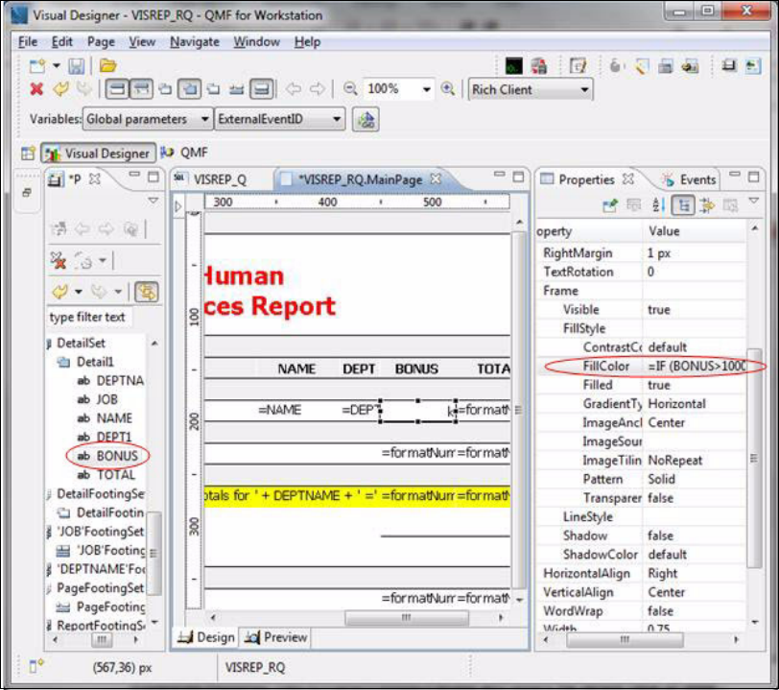This screenshot has width=779, height=690.
Task: Click the sort alphabetically A-Z icon in Properties
Action: pos(658,204)
